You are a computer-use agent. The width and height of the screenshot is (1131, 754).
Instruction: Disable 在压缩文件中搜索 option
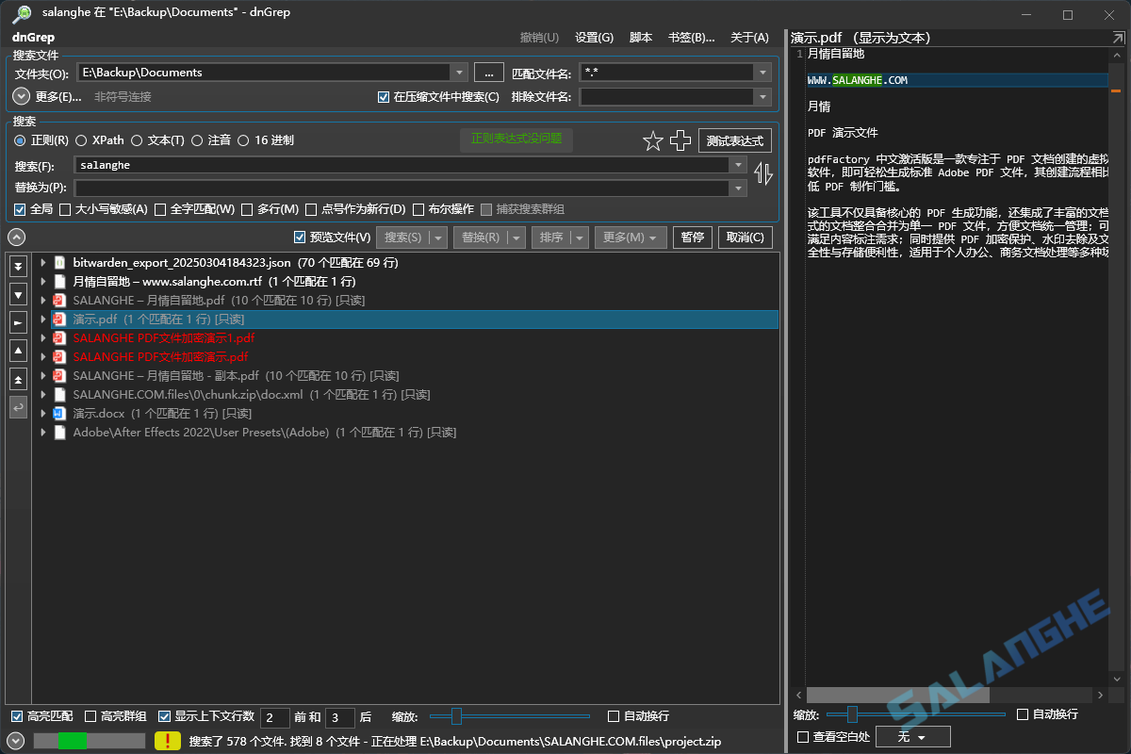coord(383,95)
